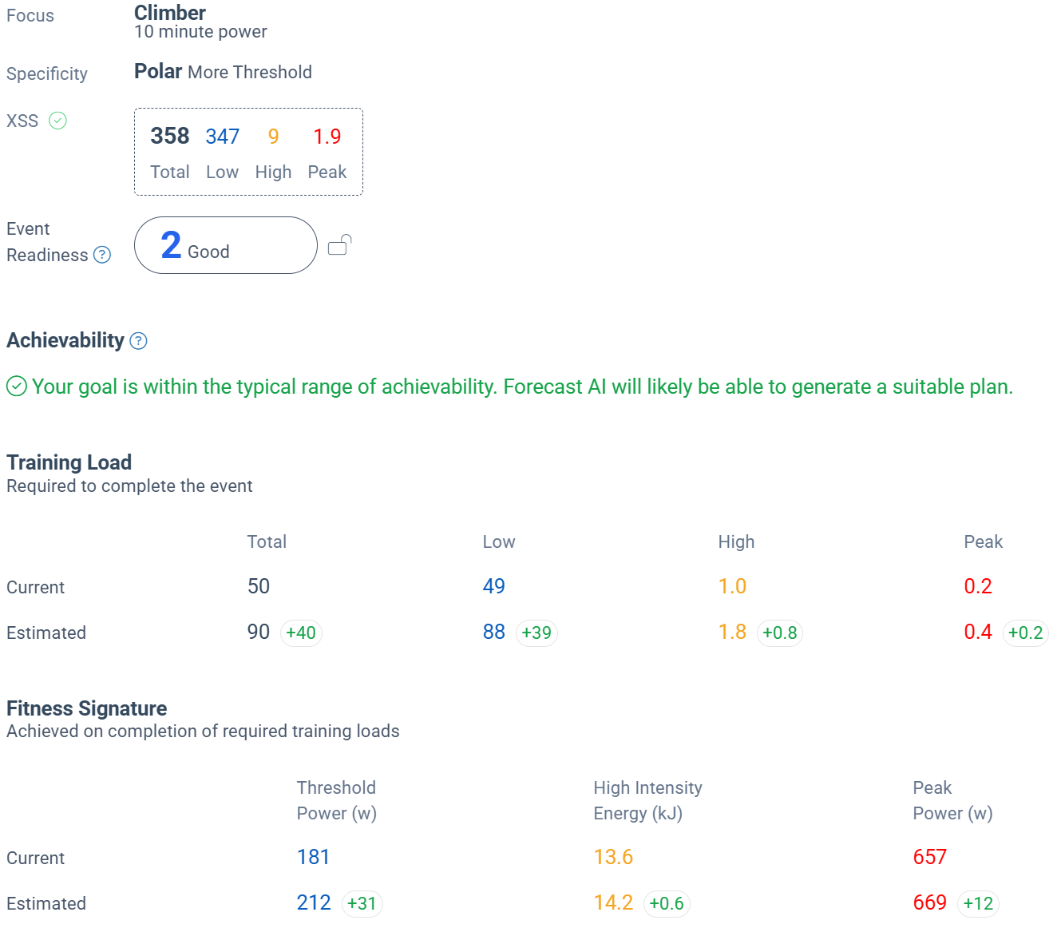Select the Climber focus heading

(x=170, y=13)
